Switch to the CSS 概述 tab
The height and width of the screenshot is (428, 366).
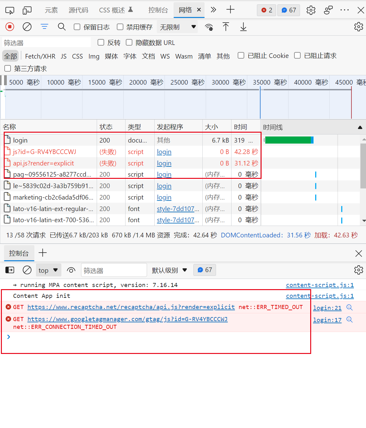click(116, 10)
